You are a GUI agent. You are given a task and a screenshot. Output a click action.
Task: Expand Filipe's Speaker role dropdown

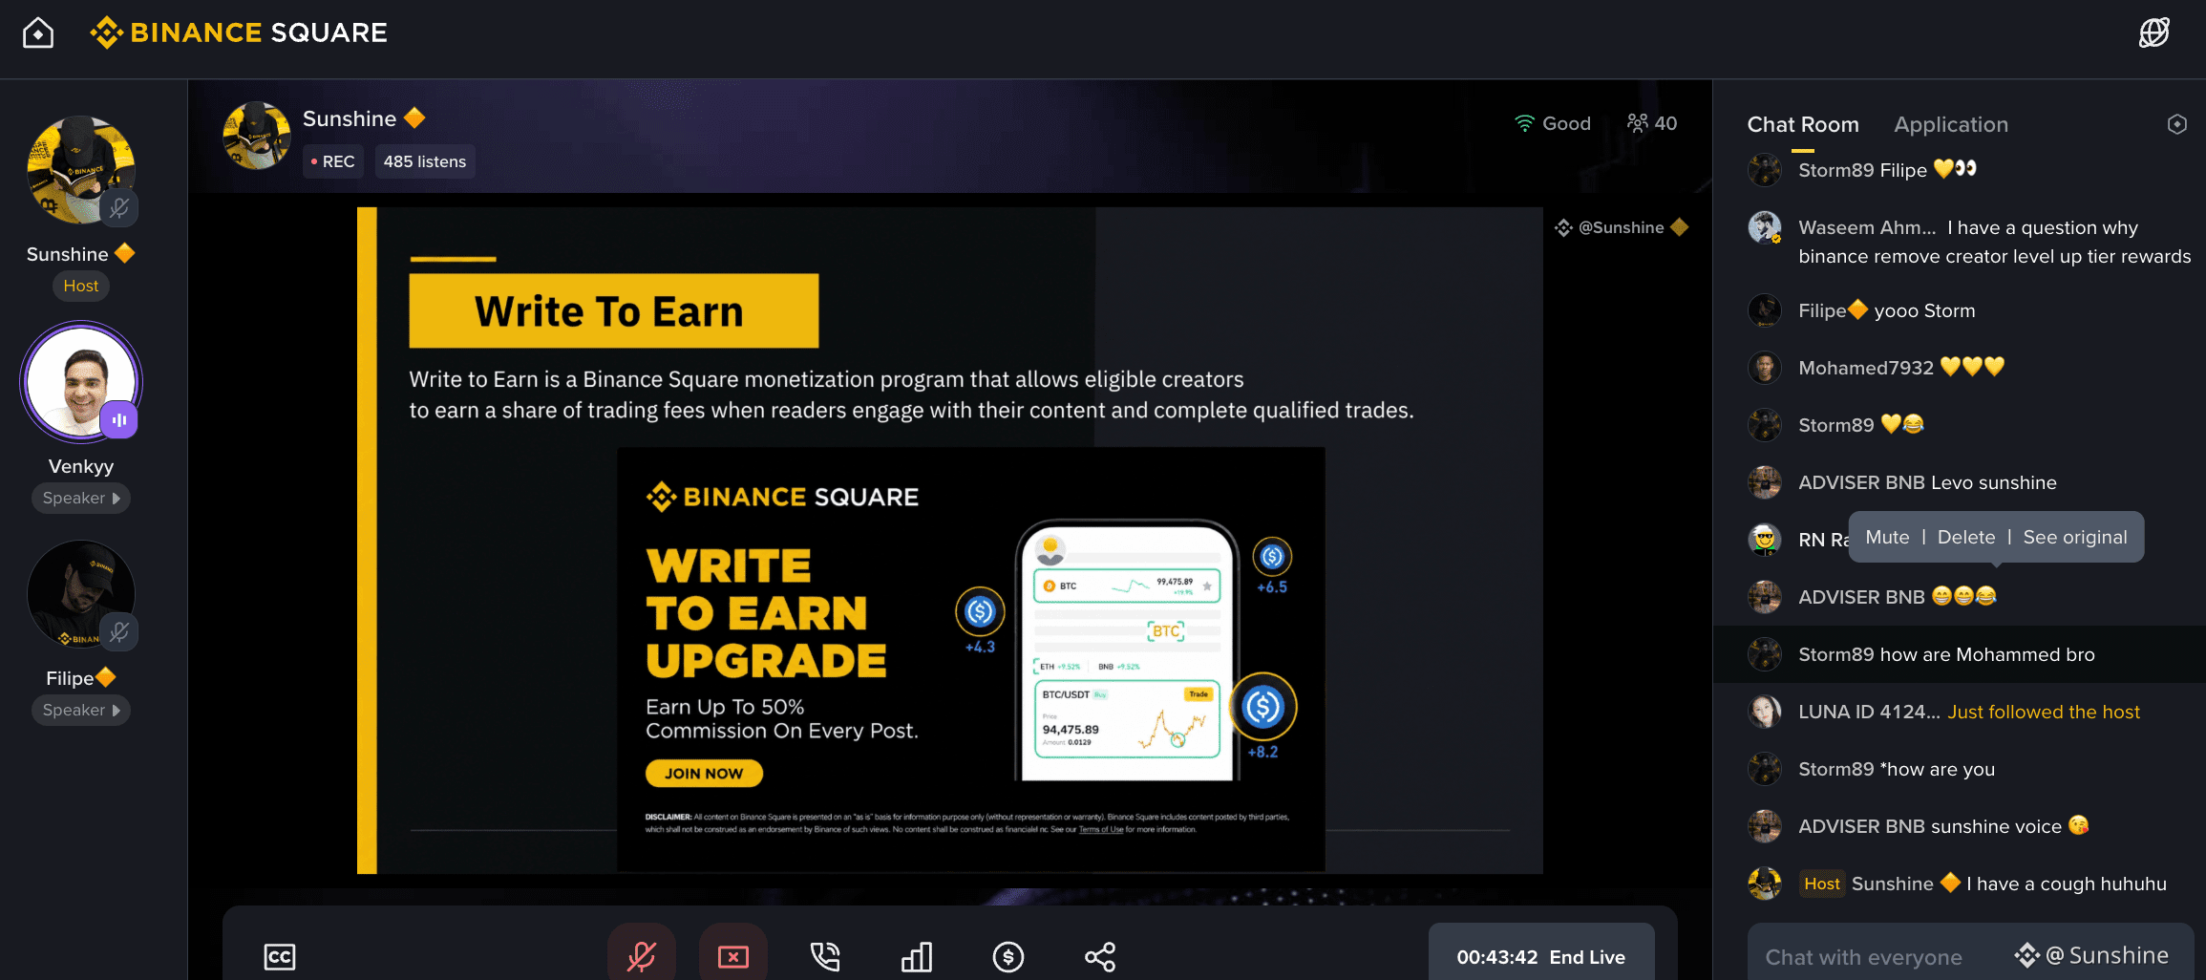81,710
